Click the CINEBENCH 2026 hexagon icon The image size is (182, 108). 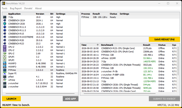5,24
